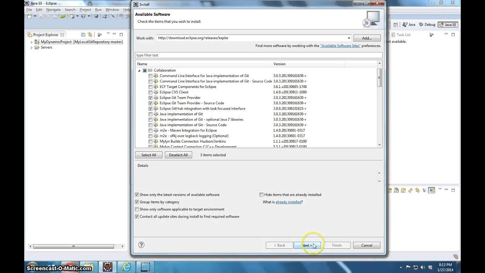
Task: Click the Cancel button
Action: [367, 245]
